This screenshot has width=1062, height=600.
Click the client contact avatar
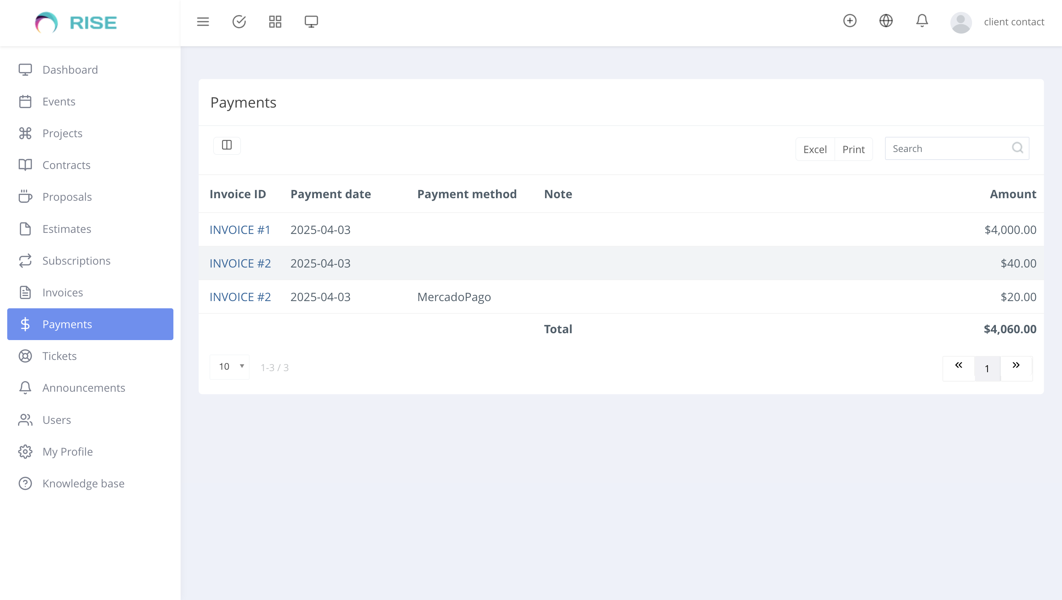coord(961,22)
